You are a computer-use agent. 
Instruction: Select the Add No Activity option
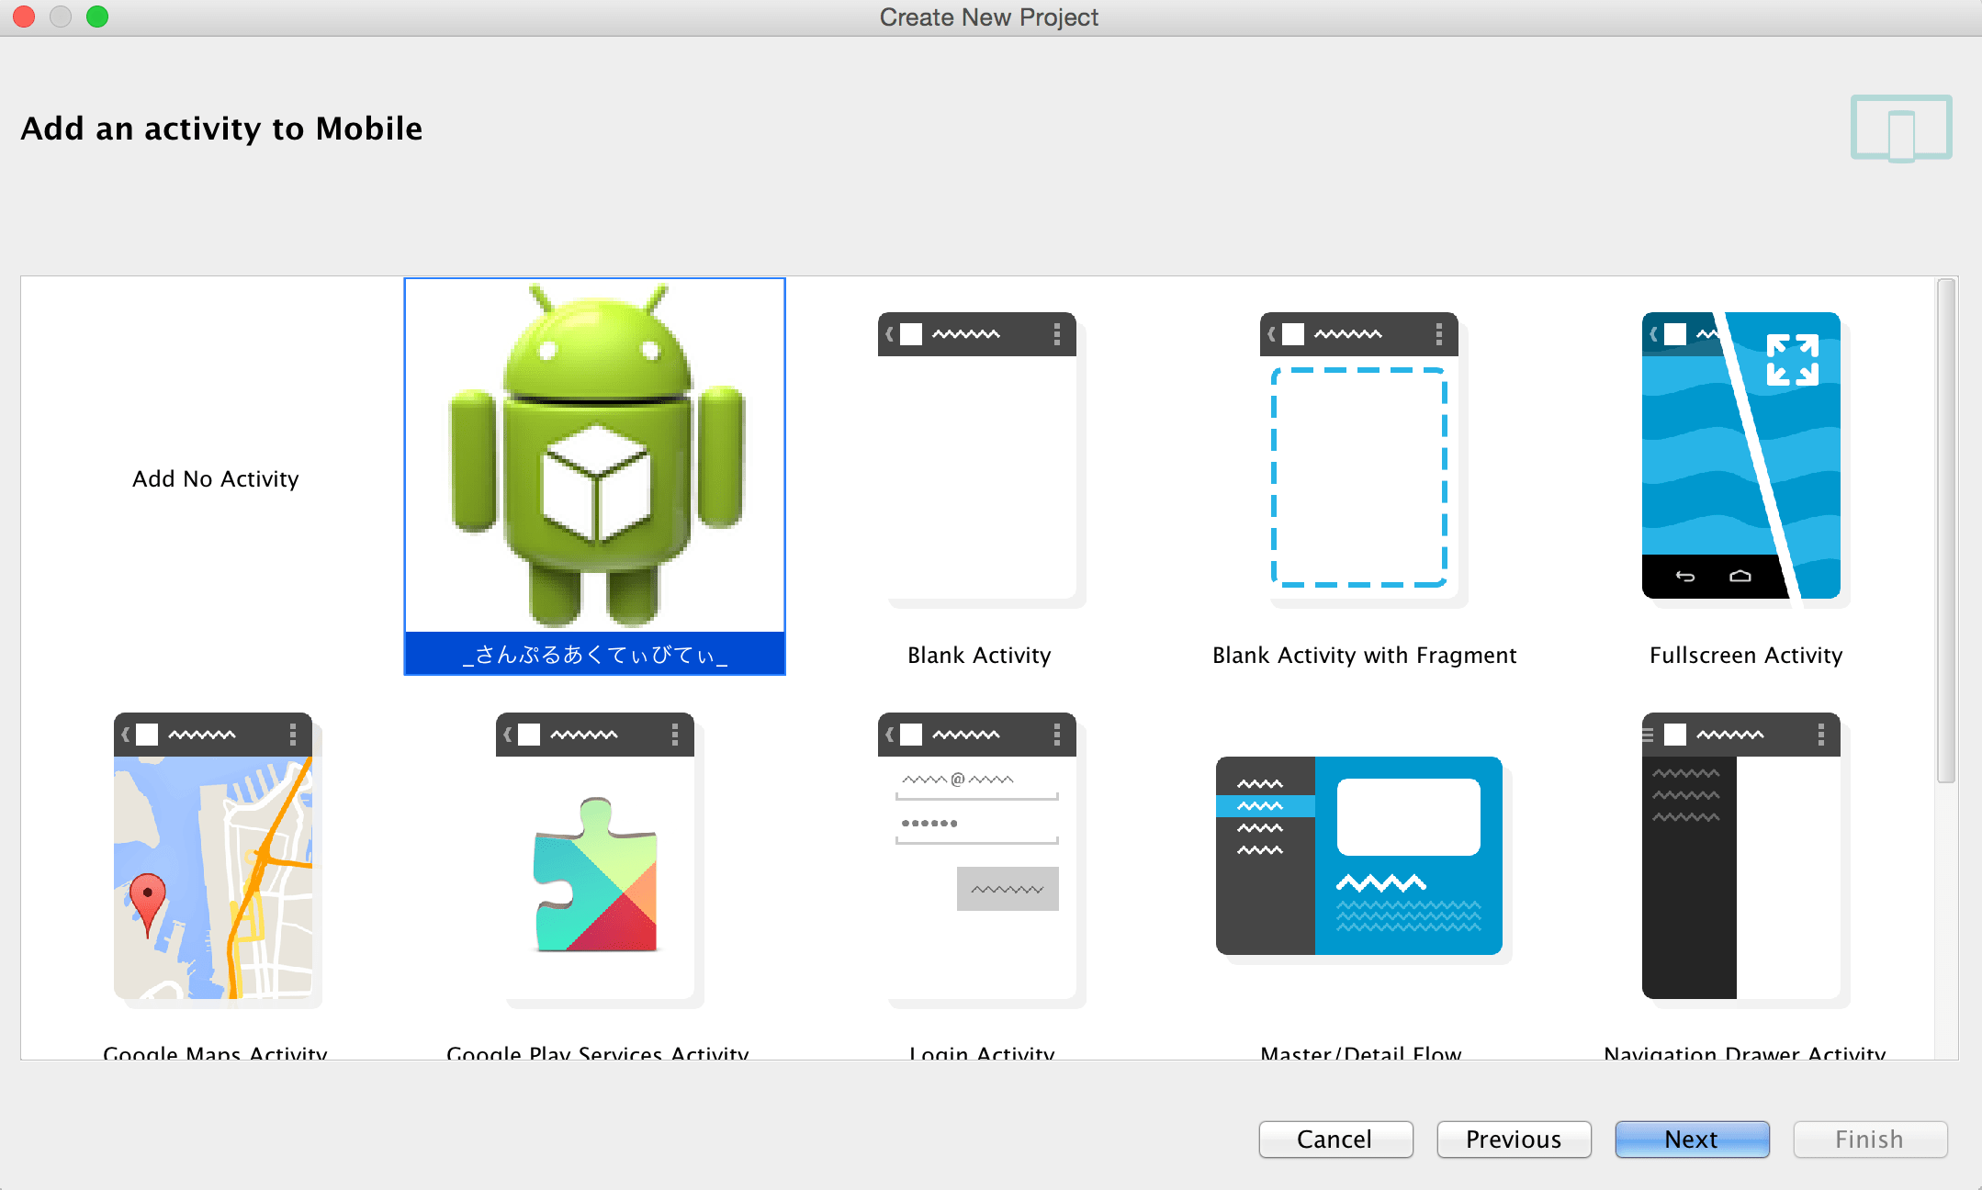point(215,478)
